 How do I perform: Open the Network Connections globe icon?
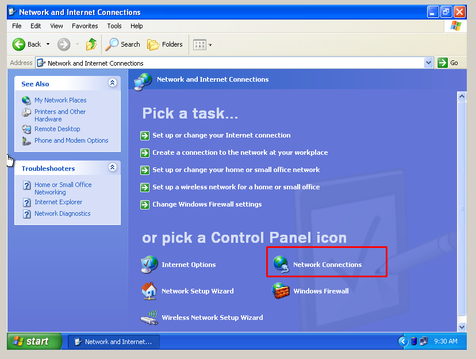click(281, 264)
